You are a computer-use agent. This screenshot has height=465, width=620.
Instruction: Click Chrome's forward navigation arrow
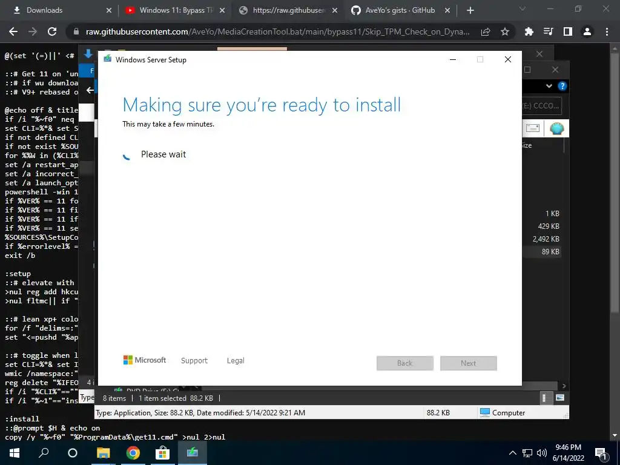point(33,31)
